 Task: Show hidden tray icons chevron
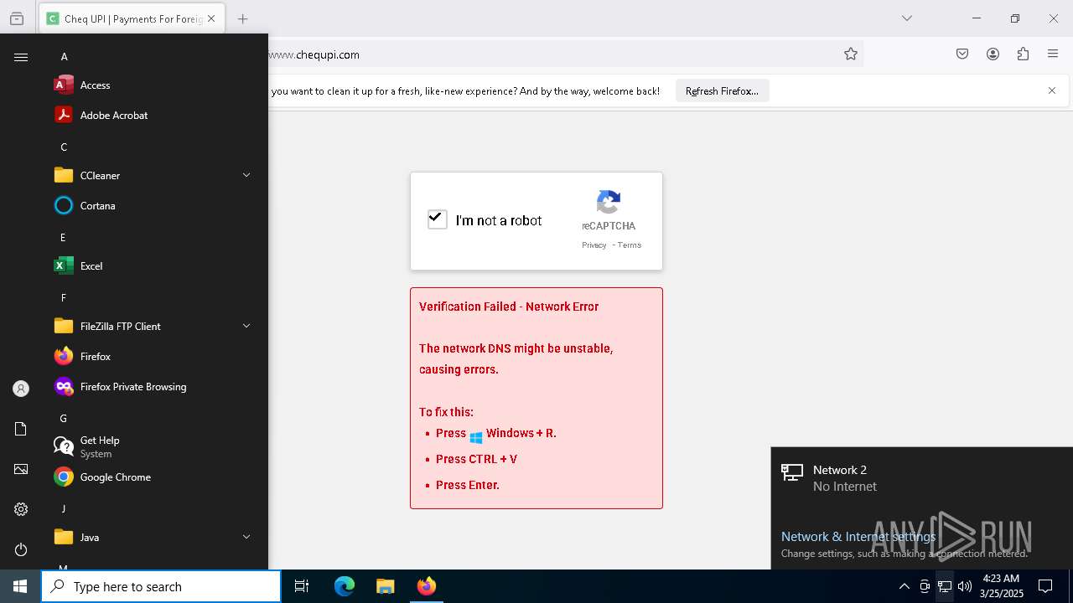pos(904,586)
